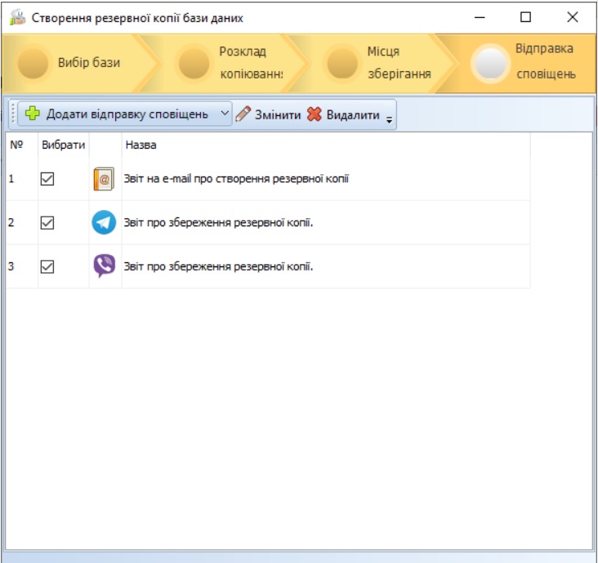
Task: Toggle the checkbox in the Telegram report row
Action: [47, 222]
